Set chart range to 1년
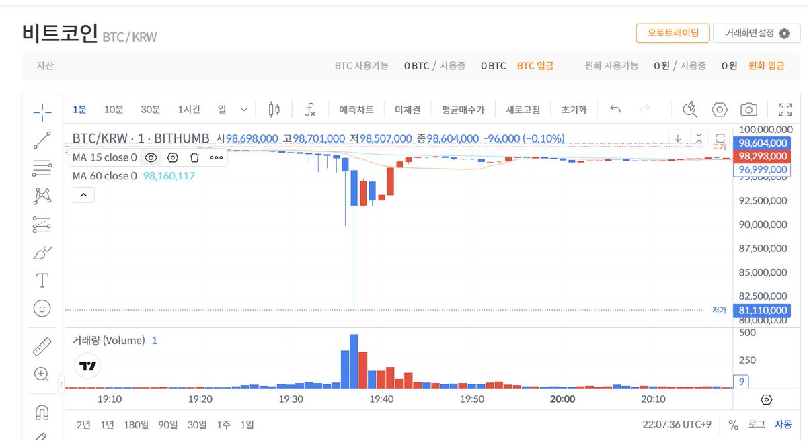Screen dimensions: 807x447 107,425
